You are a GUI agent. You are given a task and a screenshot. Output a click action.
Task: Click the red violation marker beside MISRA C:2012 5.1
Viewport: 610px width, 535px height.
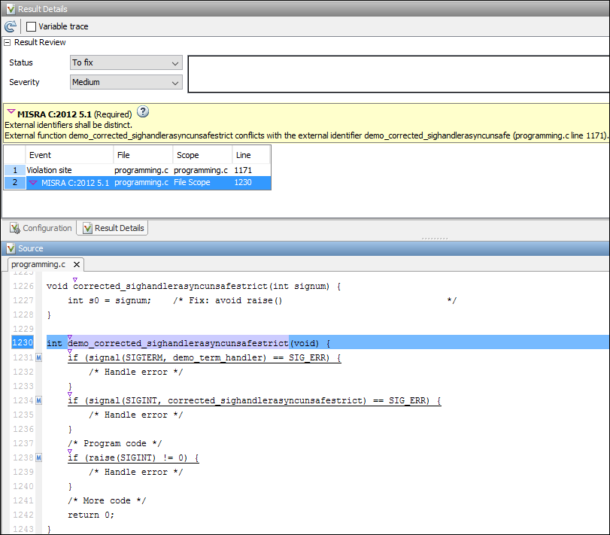click(x=33, y=183)
